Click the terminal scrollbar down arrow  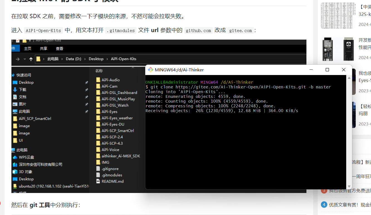click(349, 187)
